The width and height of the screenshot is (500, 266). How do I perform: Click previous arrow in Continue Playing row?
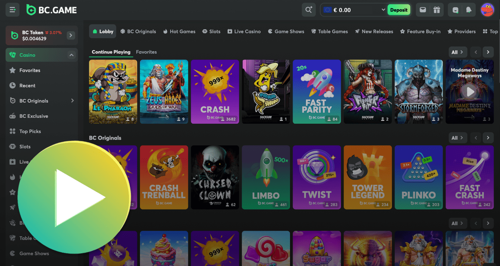476,52
